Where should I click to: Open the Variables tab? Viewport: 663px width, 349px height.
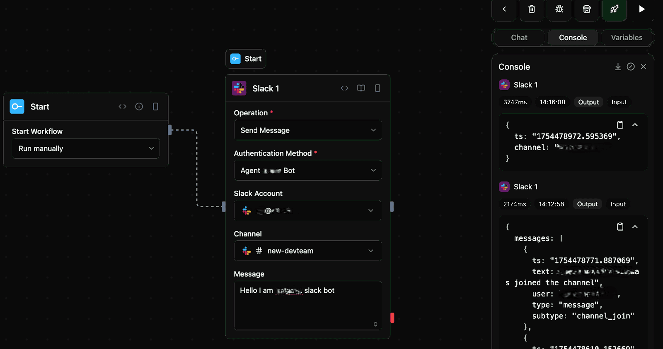click(x=627, y=38)
